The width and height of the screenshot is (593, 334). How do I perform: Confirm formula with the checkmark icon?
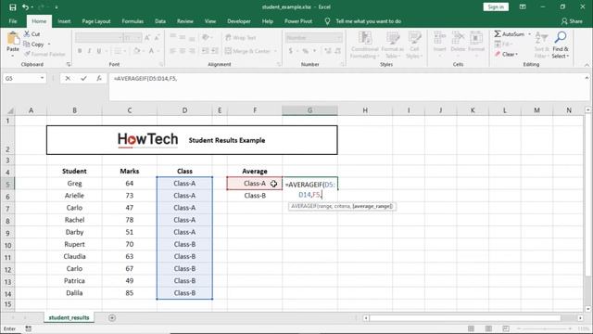[83, 78]
